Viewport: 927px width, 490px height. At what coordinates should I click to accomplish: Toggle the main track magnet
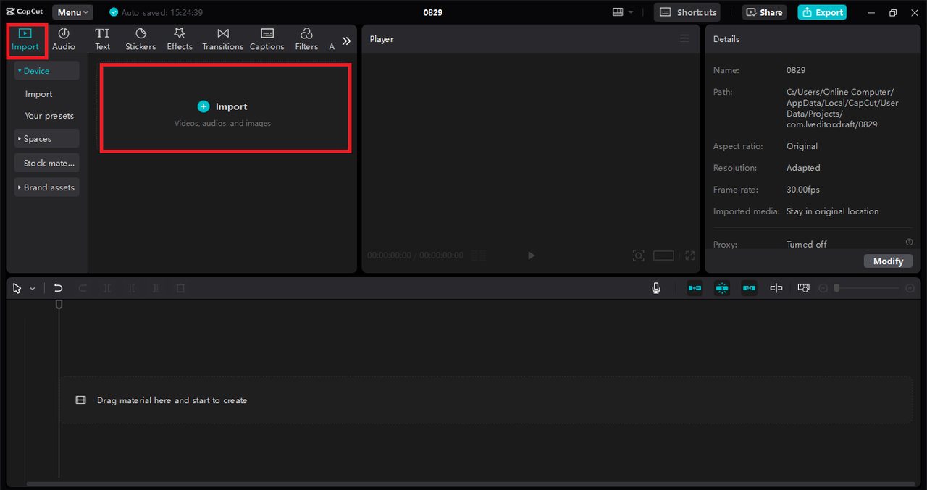pos(695,288)
